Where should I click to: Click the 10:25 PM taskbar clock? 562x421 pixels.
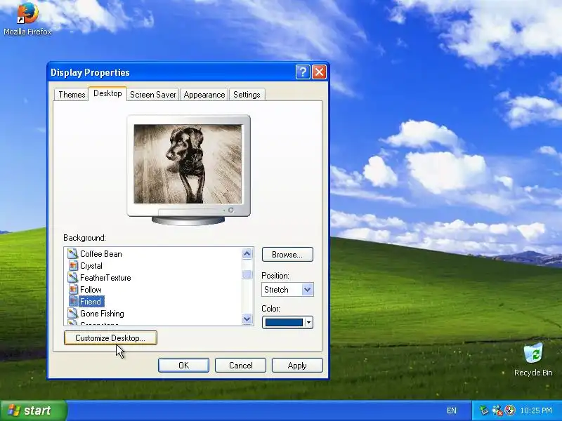coord(536,410)
